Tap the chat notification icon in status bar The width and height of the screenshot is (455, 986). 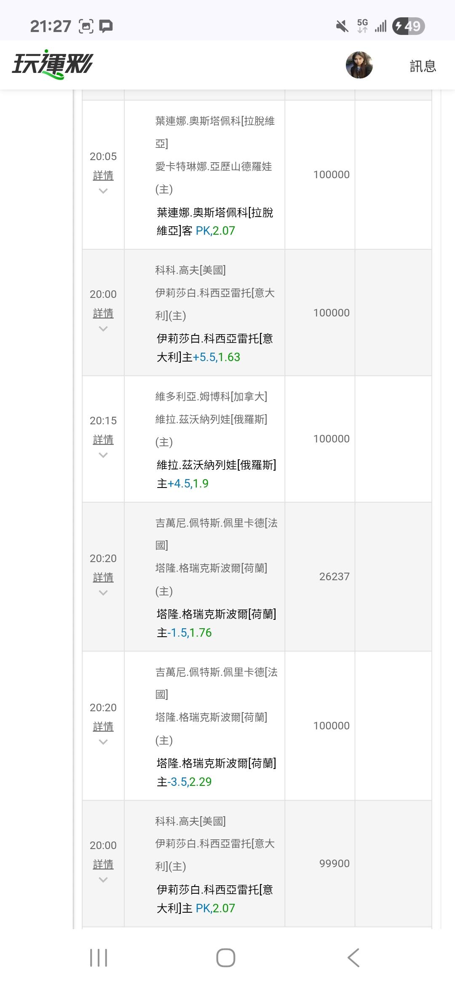pos(106,26)
